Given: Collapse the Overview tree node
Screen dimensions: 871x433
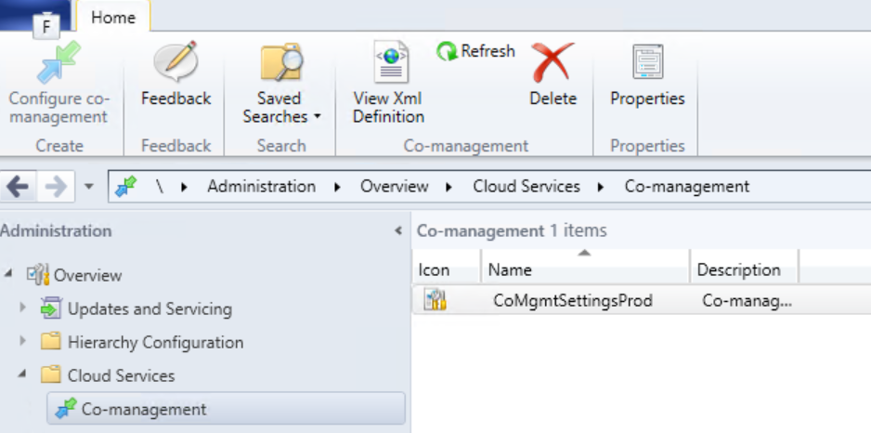Looking at the screenshot, I should [x=9, y=275].
